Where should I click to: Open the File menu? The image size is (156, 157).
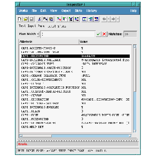tap(34, 11)
